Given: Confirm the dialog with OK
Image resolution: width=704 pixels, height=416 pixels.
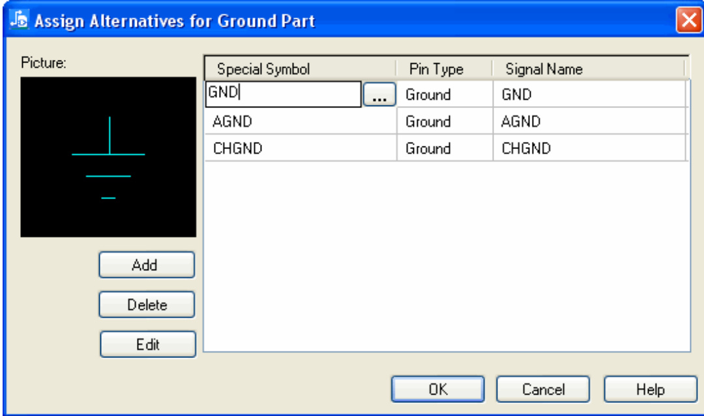Looking at the screenshot, I should pyautogui.click(x=438, y=389).
